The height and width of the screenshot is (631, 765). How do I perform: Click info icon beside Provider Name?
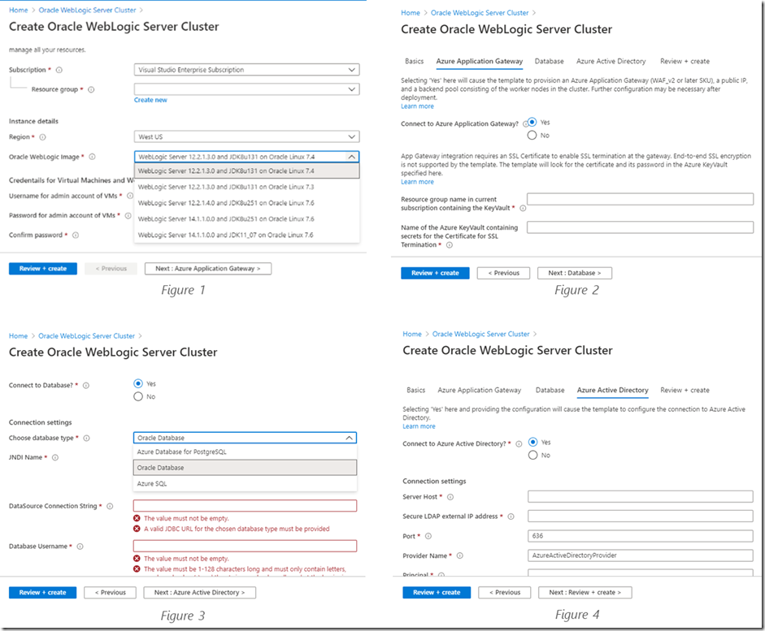(459, 556)
